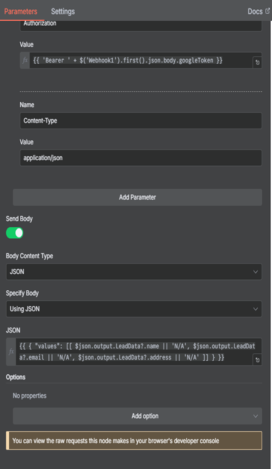
Task: Click the fx icon beside Authorization value
Action: 25,61
